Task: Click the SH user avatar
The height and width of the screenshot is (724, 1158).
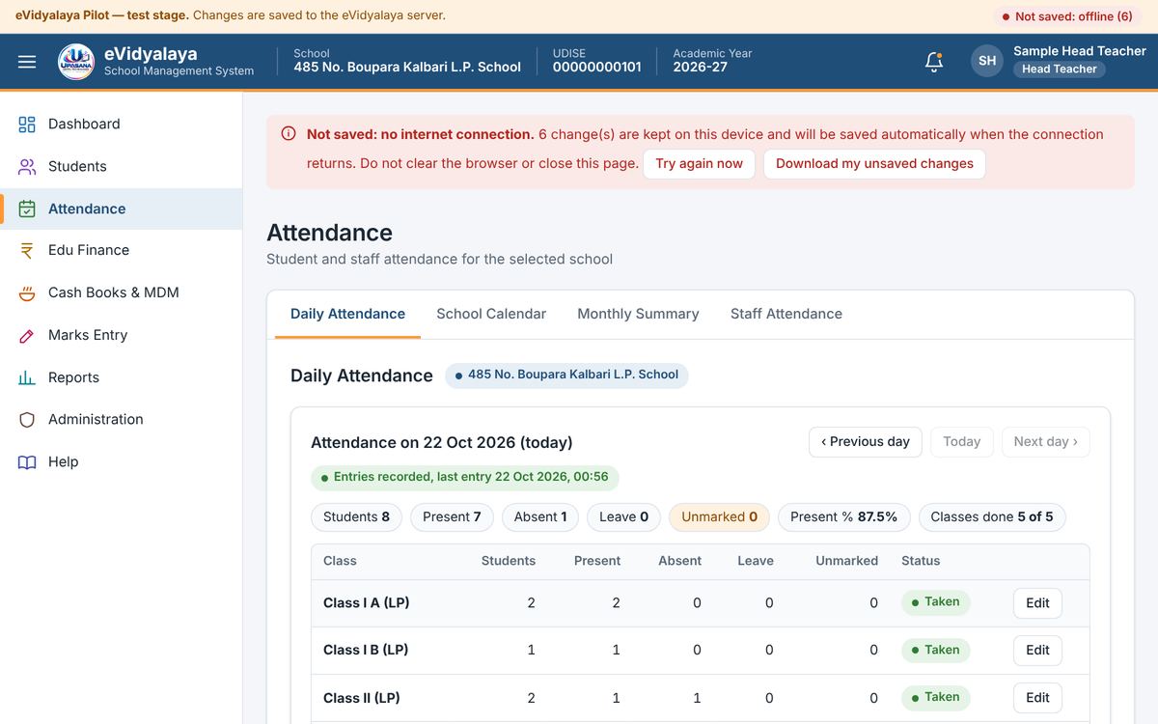Action: point(987,61)
